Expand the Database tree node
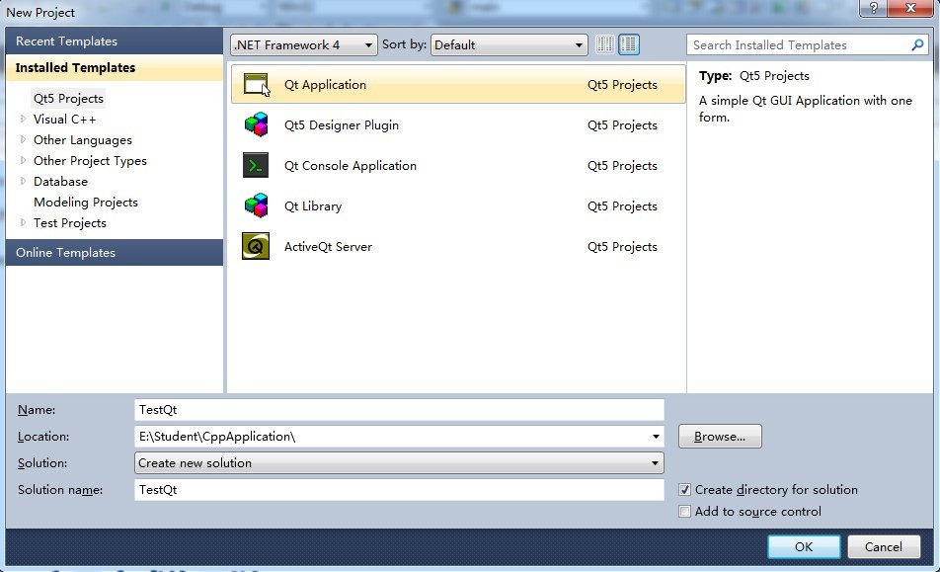940x572 pixels. tap(24, 181)
